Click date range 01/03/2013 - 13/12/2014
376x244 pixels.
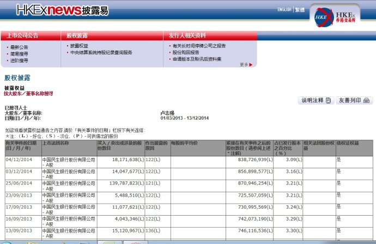[184, 118]
